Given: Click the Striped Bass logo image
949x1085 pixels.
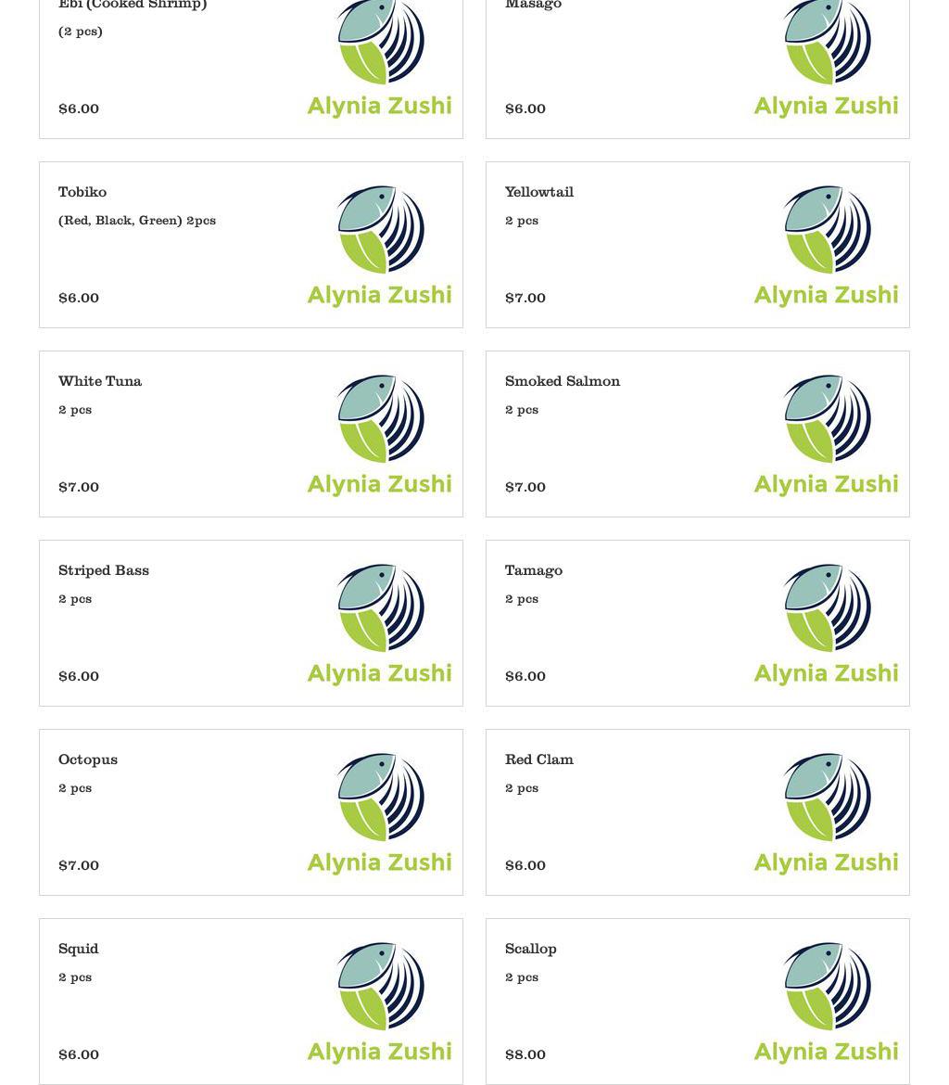Looking at the screenshot, I should [380, 623].
